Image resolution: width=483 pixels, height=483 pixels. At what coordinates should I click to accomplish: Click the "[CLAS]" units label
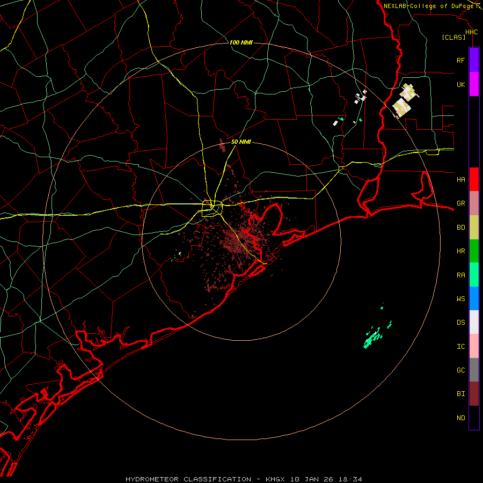pos(453,37)
